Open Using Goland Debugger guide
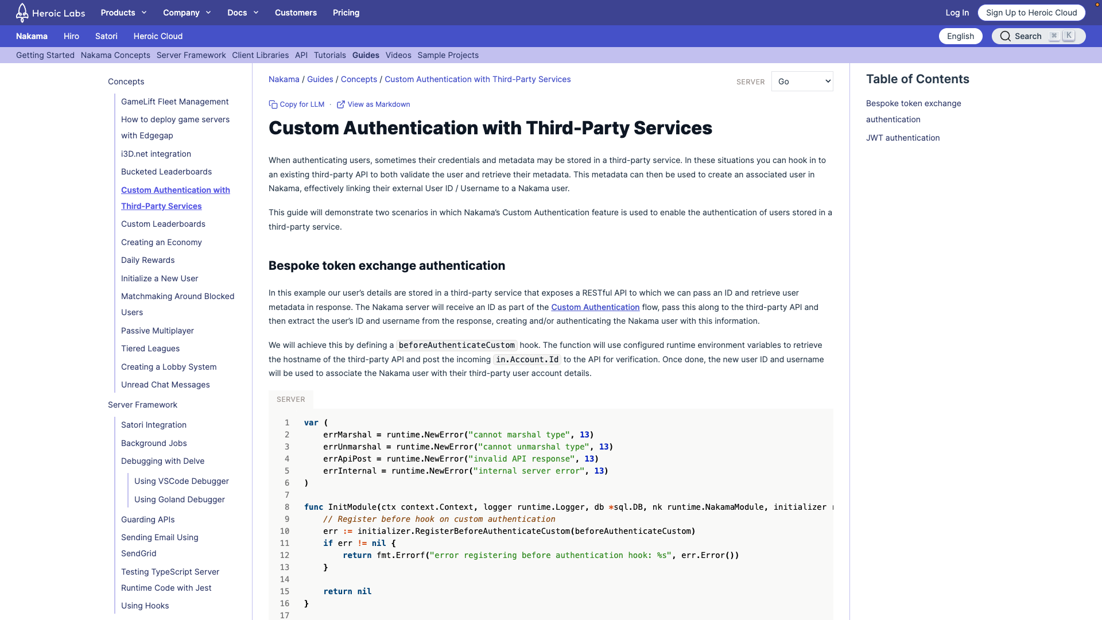Image resolution: width=1102 pixels, height=620 pixels. 180,499
